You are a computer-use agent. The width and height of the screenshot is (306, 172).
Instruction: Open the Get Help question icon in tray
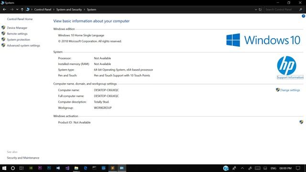(226, 168)
